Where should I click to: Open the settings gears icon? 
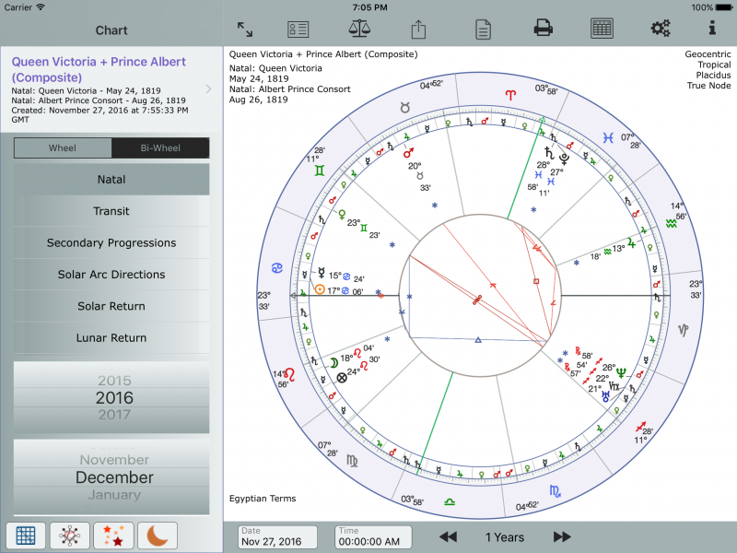click(661, 29)
